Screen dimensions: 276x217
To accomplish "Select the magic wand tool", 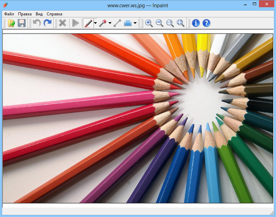I will click(x=103, y=23).
